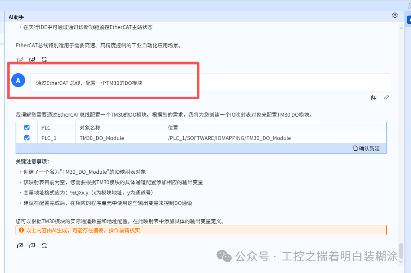Click the AI助手 panel title
411x273 pixels.
pos(16,17)
